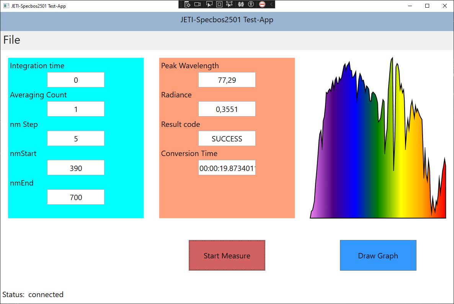Click the Hot Reload braces checkmark icon
The image size is (454, 304).
click(x=241, y=4)
